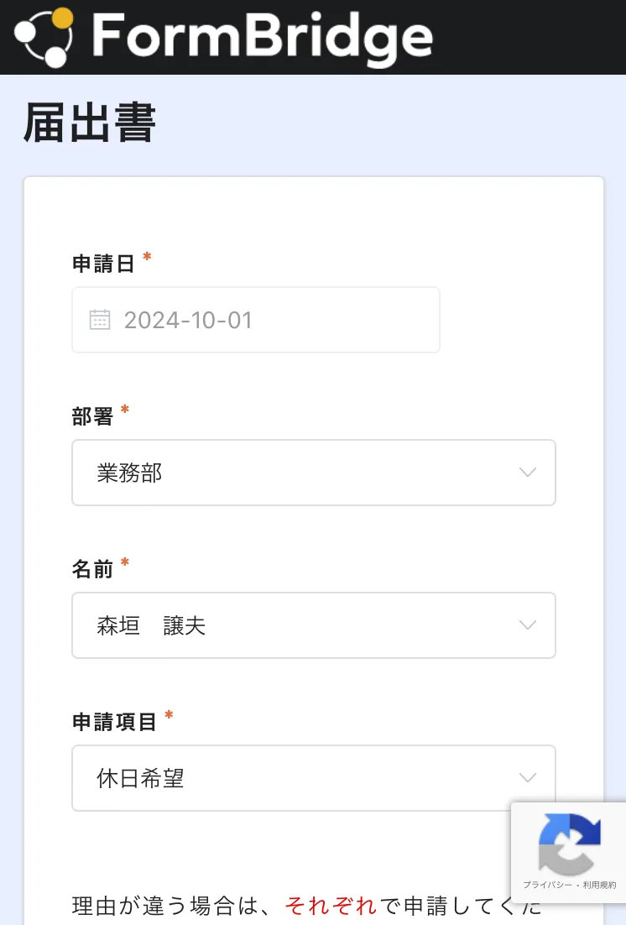
Task: Click the chevron arrow of 名前 dropdown
Action: pyautogui.click(x=528, y=625)
